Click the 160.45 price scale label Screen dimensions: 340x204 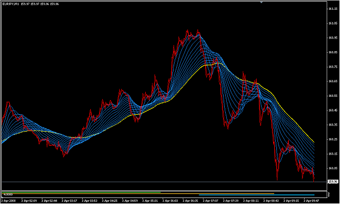click(x=333, y=110)
